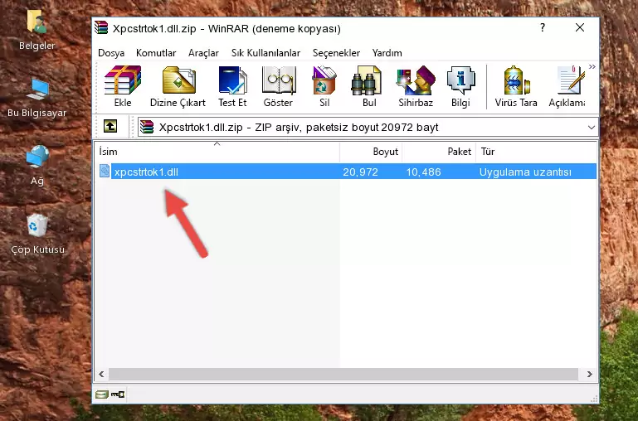This screenshot has height=421, width=638.
Task: Select the Çöp Kutusu recycle bin icon
Action: (x=37, y=234)
